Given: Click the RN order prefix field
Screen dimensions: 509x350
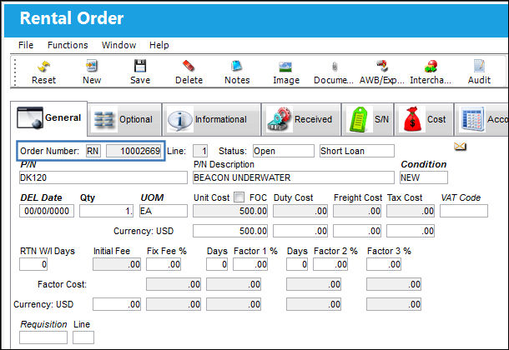Looking at the screenshot, I should 93,151.
